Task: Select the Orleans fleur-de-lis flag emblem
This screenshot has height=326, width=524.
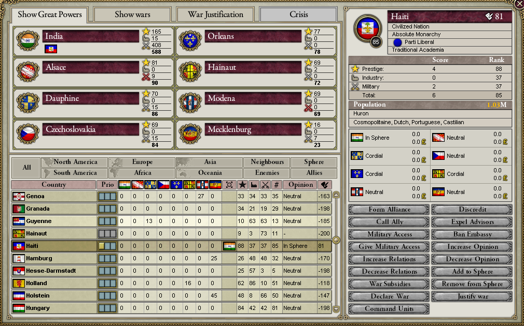Action: pyautogui.click(x=190, y=41)
